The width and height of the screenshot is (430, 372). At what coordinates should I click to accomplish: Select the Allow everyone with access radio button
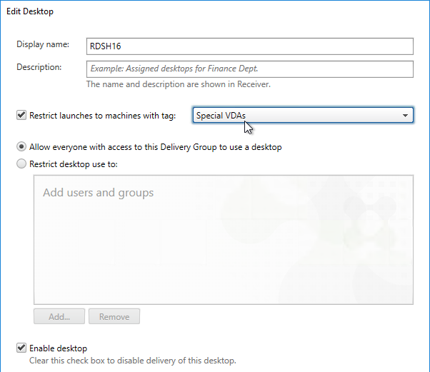tap(21, 147)
